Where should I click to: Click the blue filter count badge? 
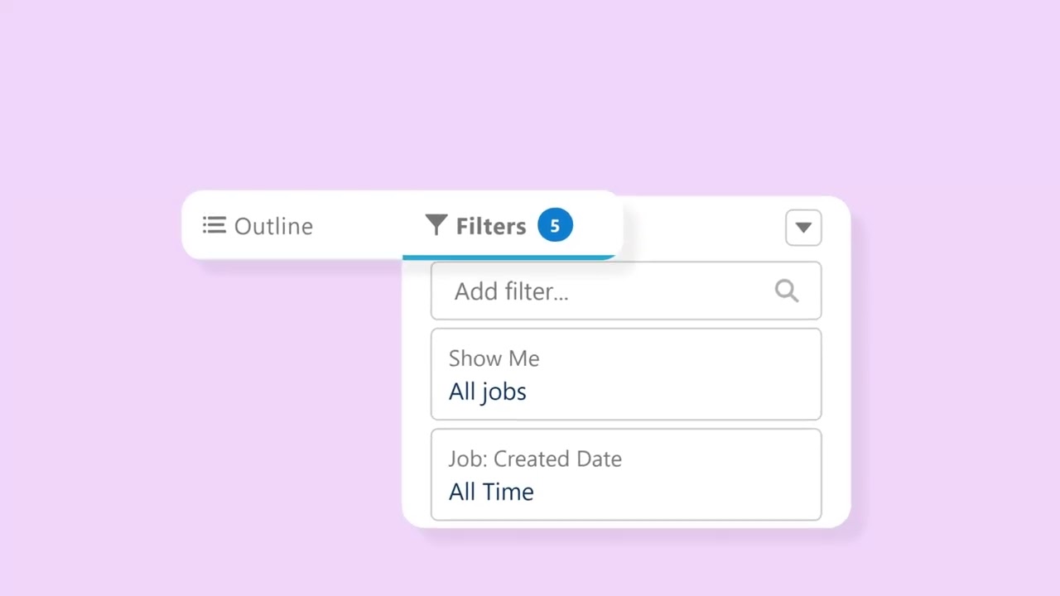(555, 225)
